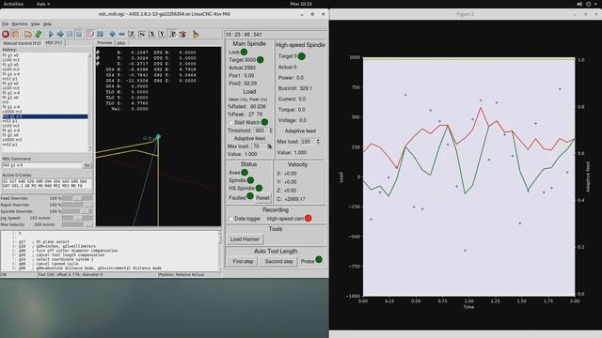Open the Help menu
Image resolution: width=602 pixels, height=338 pixels.
coord(47,24)
